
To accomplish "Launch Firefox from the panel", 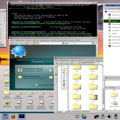I will click(13, 116).
